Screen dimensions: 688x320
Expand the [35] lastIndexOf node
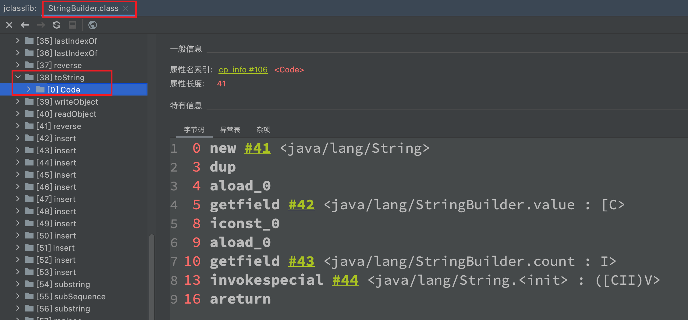[x=18, y=40]
